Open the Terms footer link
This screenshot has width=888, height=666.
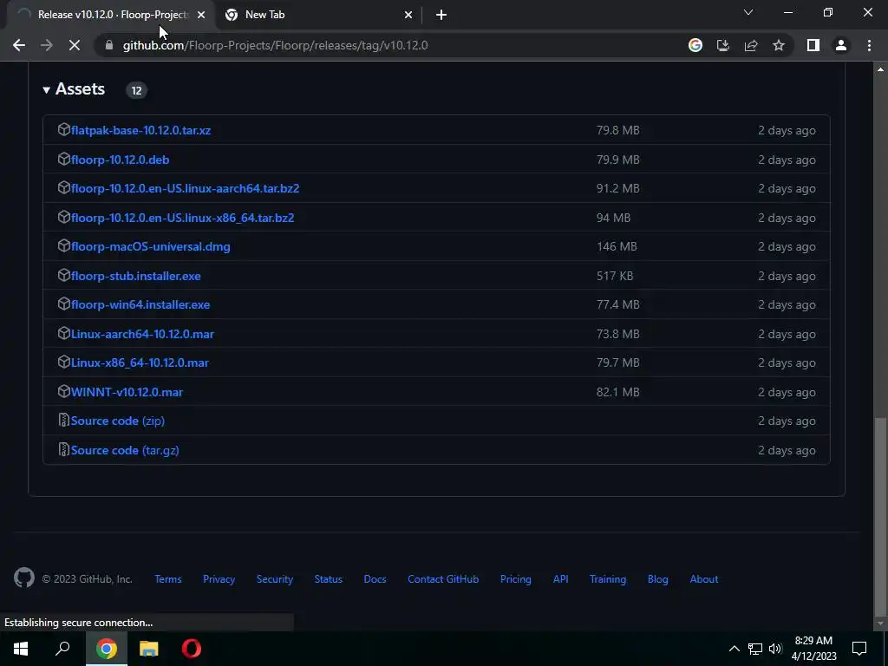(168, 578)
